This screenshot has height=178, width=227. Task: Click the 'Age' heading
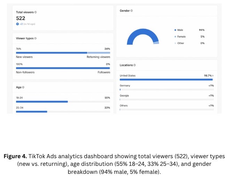(19, 87)
